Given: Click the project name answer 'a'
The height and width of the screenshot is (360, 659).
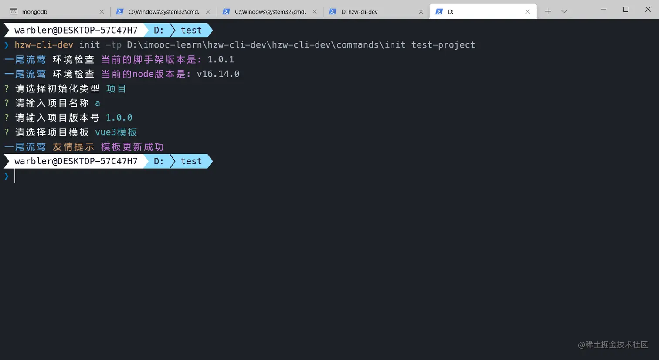Looking at the screenshot, I should click(98, 103).
